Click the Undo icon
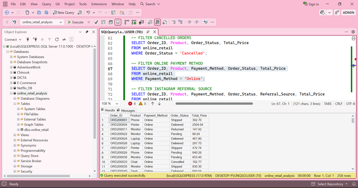Viewport: 358px width, 188px height. click(88, 12)
